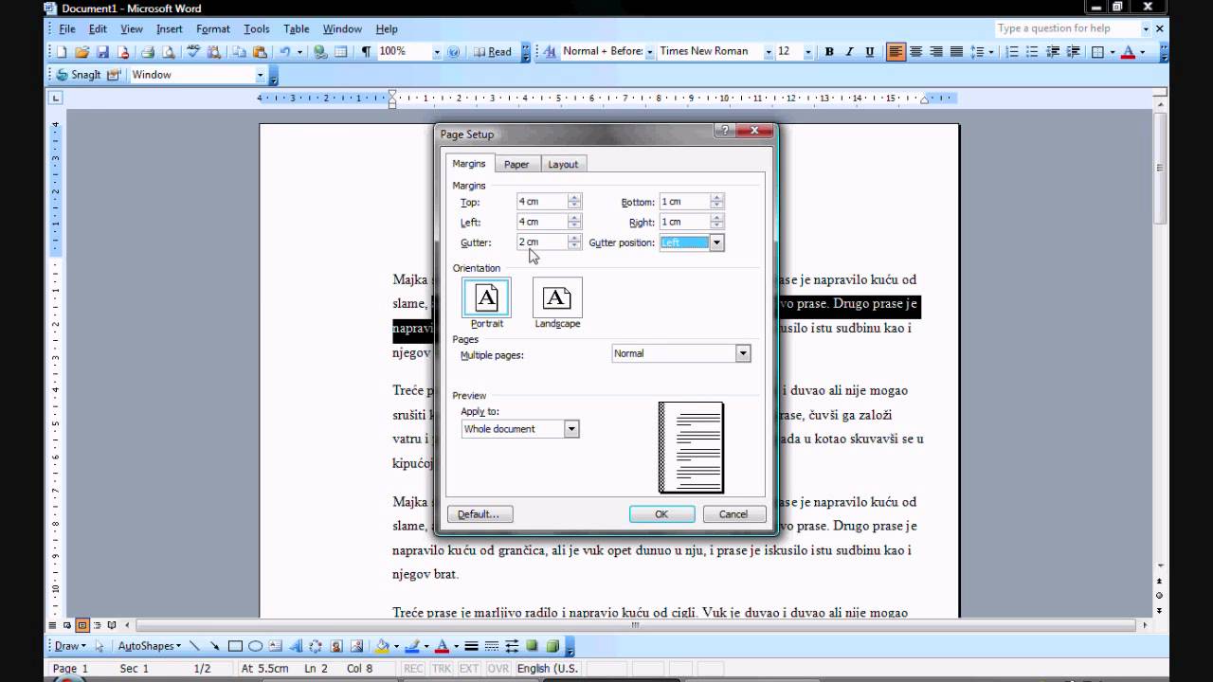Open SnagIt Window profile dropdown
Screen dimensions: 1213x682
point(261,75)
